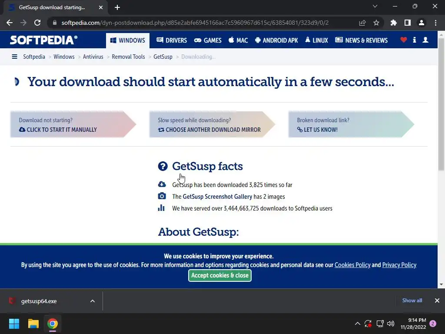
Task: Bookmark this page with the star icon
Action: 376,23
